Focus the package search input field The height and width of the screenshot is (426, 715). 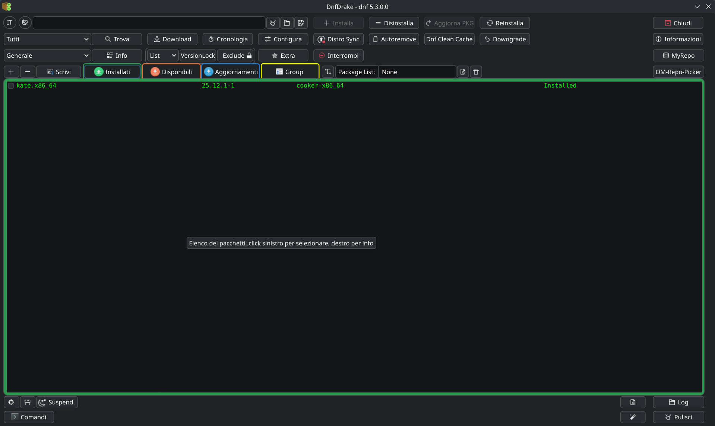click(x=149, y=23)
